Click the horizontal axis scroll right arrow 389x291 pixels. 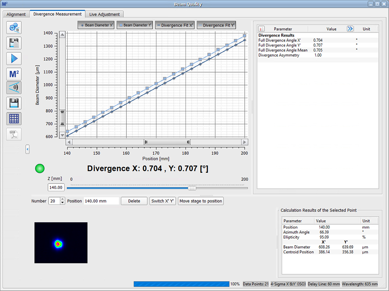tap(244, 142)
